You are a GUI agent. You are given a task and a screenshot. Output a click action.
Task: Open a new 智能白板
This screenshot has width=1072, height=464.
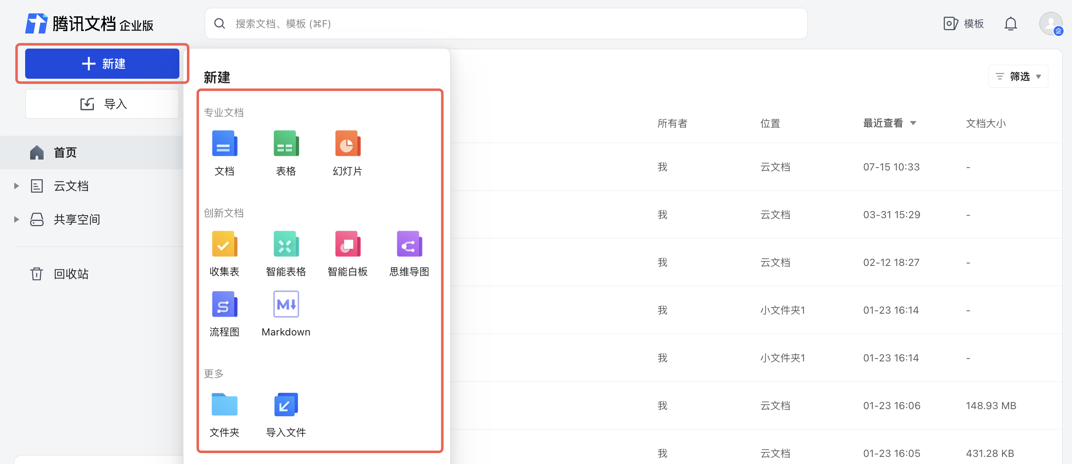[x=347, y=244]
